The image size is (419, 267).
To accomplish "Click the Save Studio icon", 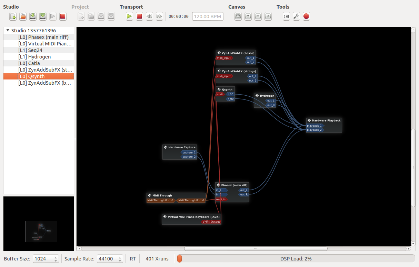I will tap(33, 16).
